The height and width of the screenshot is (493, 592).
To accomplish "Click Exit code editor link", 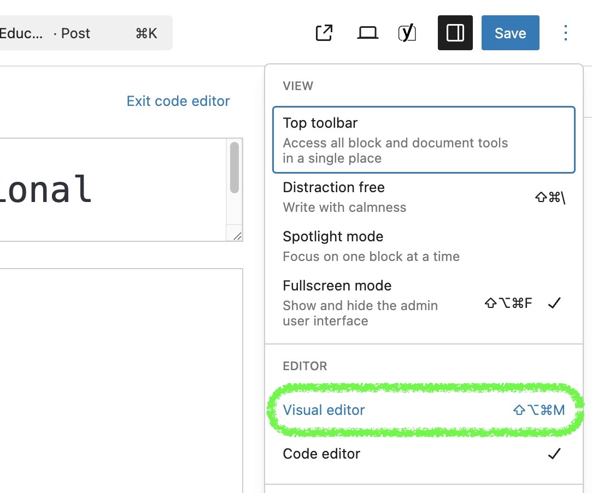I will [178, 101].
